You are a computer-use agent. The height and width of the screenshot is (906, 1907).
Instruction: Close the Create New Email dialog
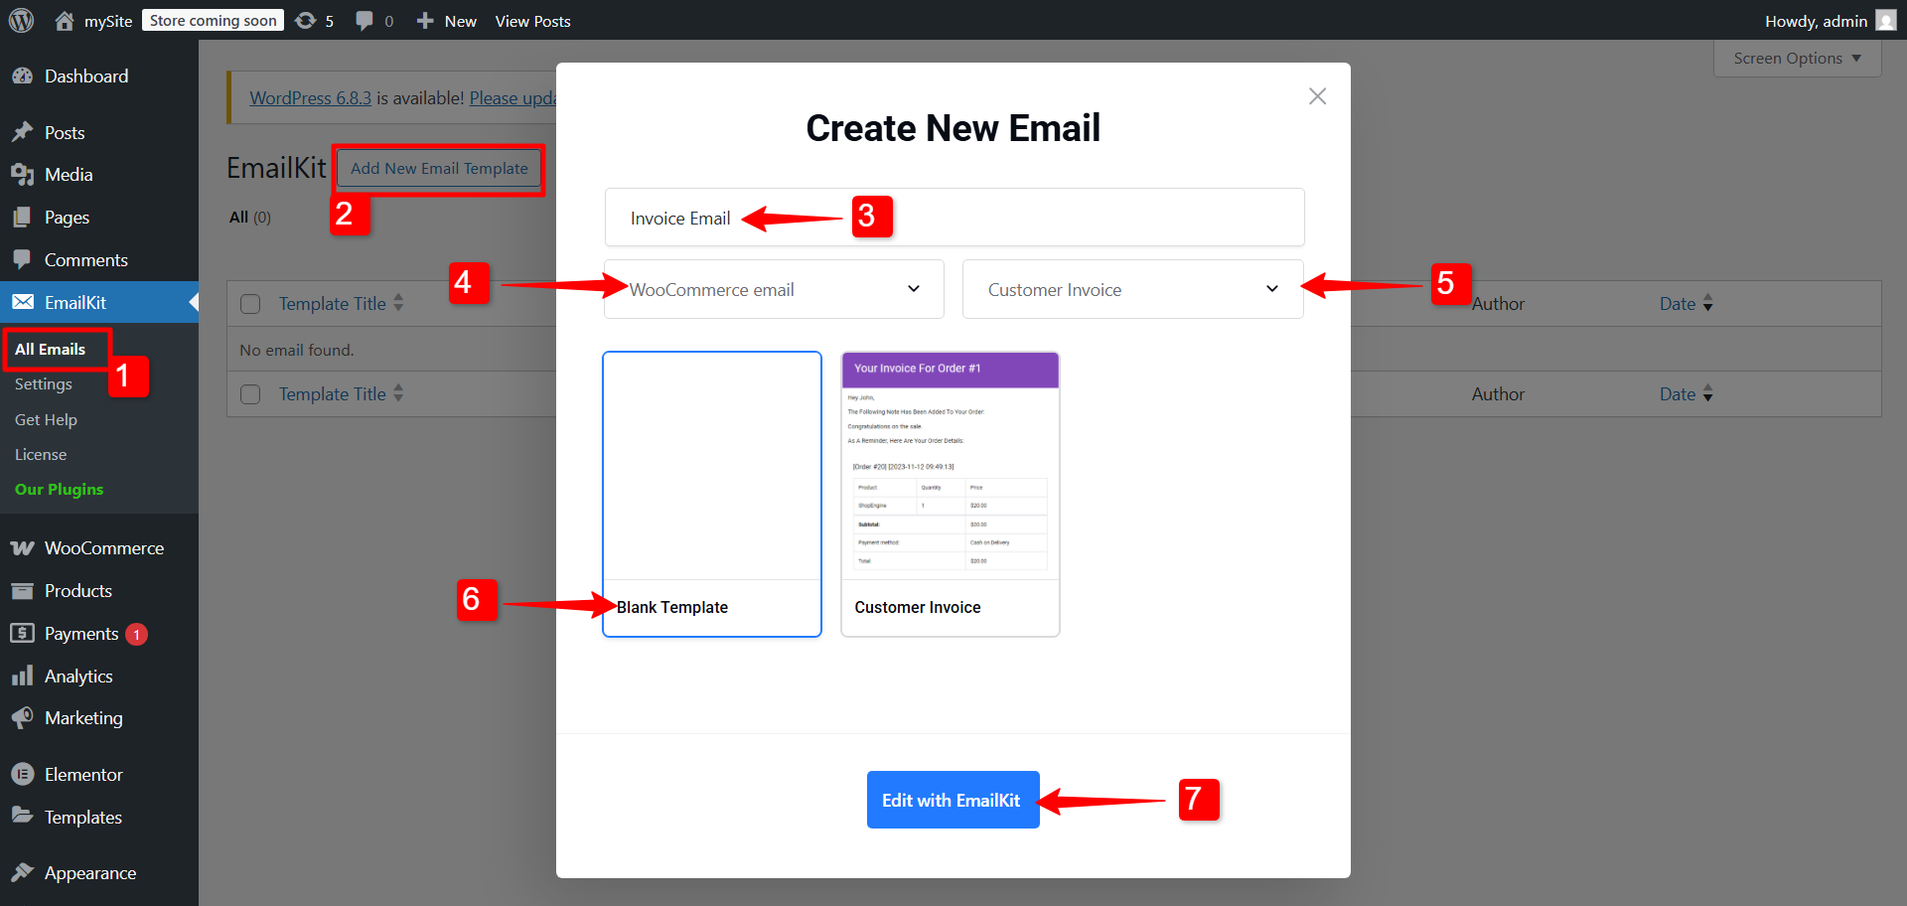pyautogui.click(x=1317, y=96)
